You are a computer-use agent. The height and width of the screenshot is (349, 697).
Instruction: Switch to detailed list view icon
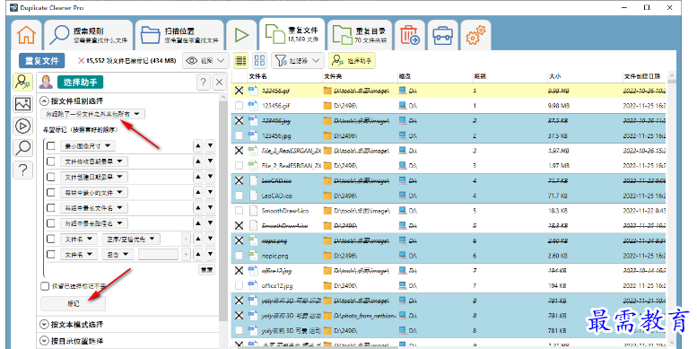coord(240,60)
